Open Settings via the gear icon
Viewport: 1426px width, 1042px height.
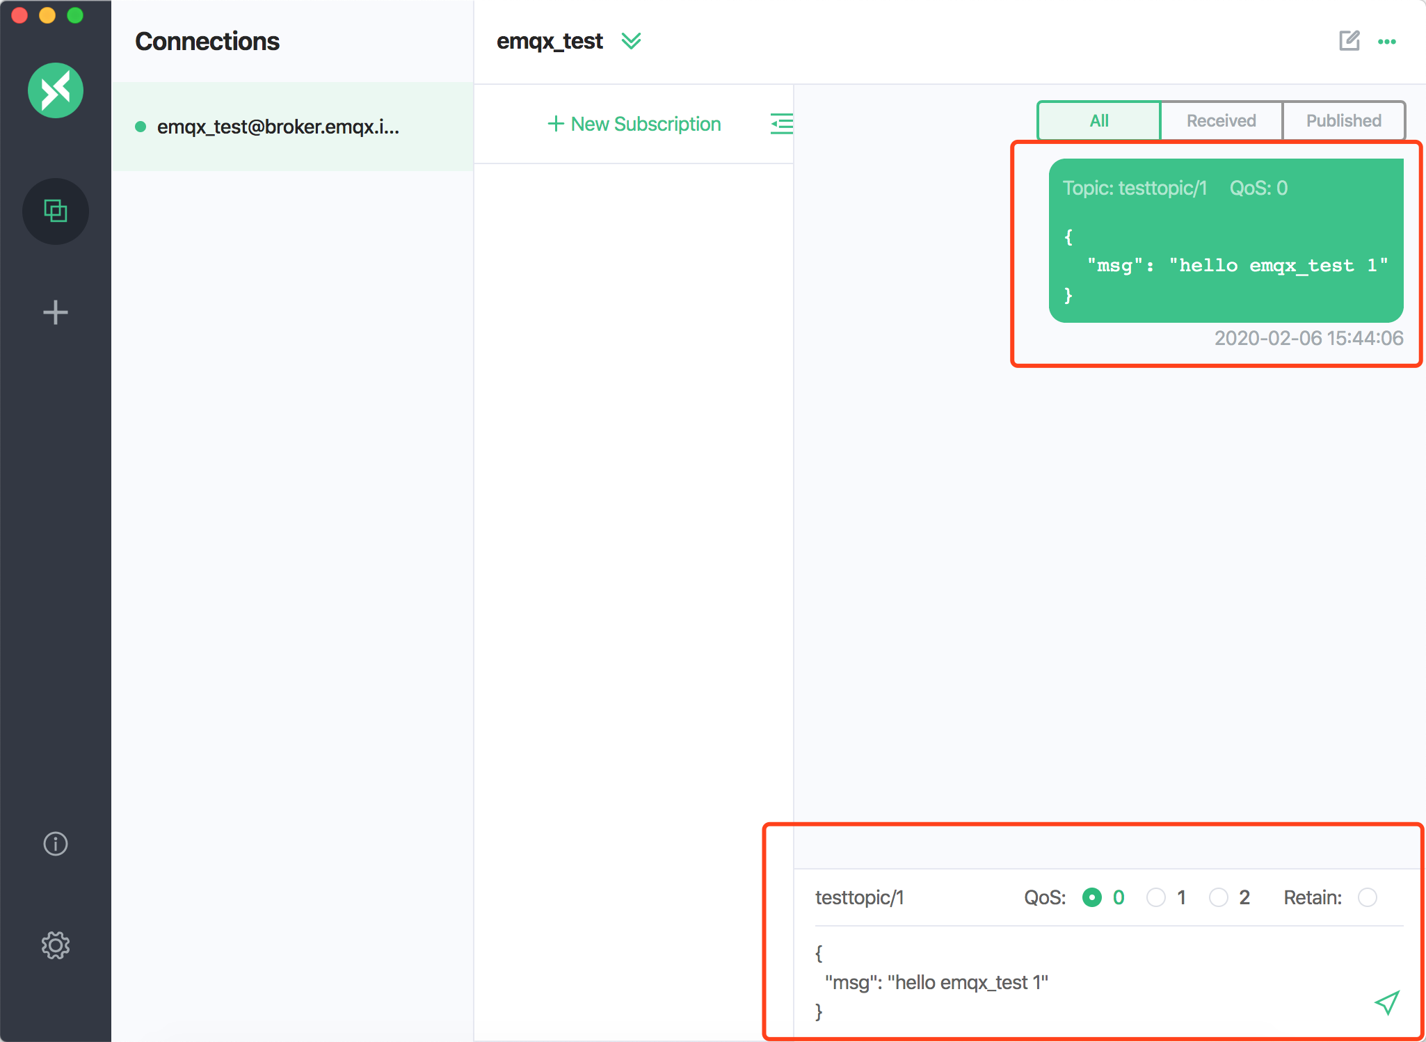[x=55, y=945]
